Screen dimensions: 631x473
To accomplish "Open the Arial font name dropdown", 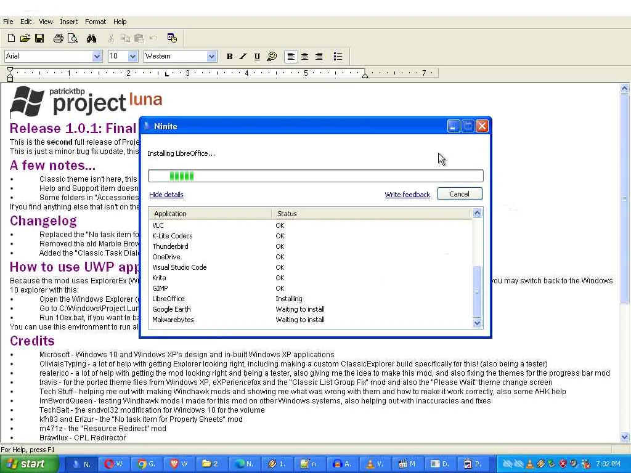I will (x=97, y=56).
